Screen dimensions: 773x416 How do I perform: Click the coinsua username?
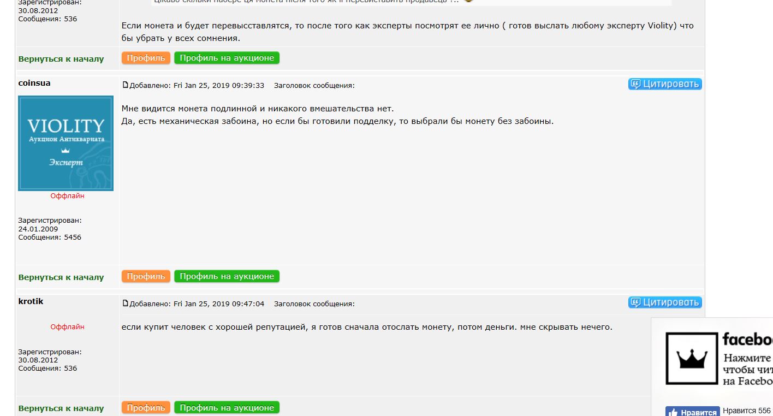[34, 83]
